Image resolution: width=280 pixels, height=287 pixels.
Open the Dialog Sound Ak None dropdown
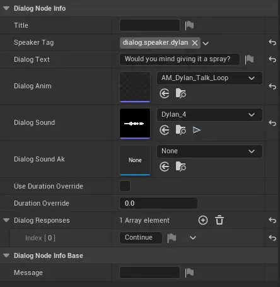(209, 151)
